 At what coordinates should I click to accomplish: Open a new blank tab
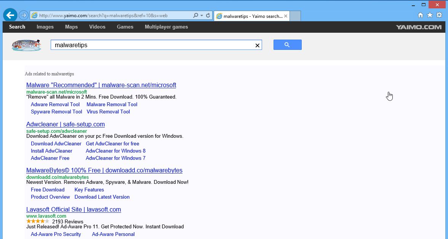295,16
